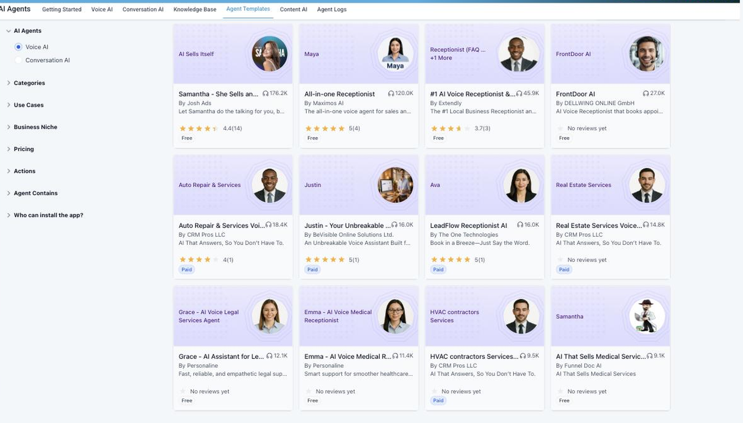Open Samantha - She Sells template title
Image resolution: width=743 pixels, height=423 pixels.
(218, 94)
